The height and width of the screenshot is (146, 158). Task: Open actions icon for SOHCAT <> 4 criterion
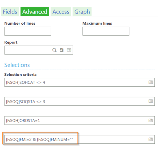pyautogui.click(x=151, y=82)
